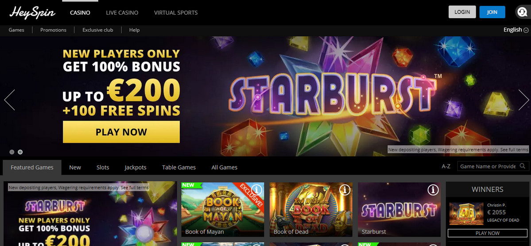Select the first carousel dot
Viewport: 531px width, 246px height.
coord(12,152)
